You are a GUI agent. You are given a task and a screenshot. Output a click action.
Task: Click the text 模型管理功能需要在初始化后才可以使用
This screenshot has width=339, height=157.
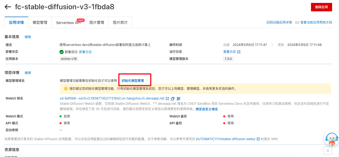[88, 80]
